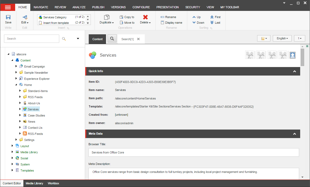Screen dimensions: 310x187
Task: Open the version 1 dropdown
Action: point(300,38)
